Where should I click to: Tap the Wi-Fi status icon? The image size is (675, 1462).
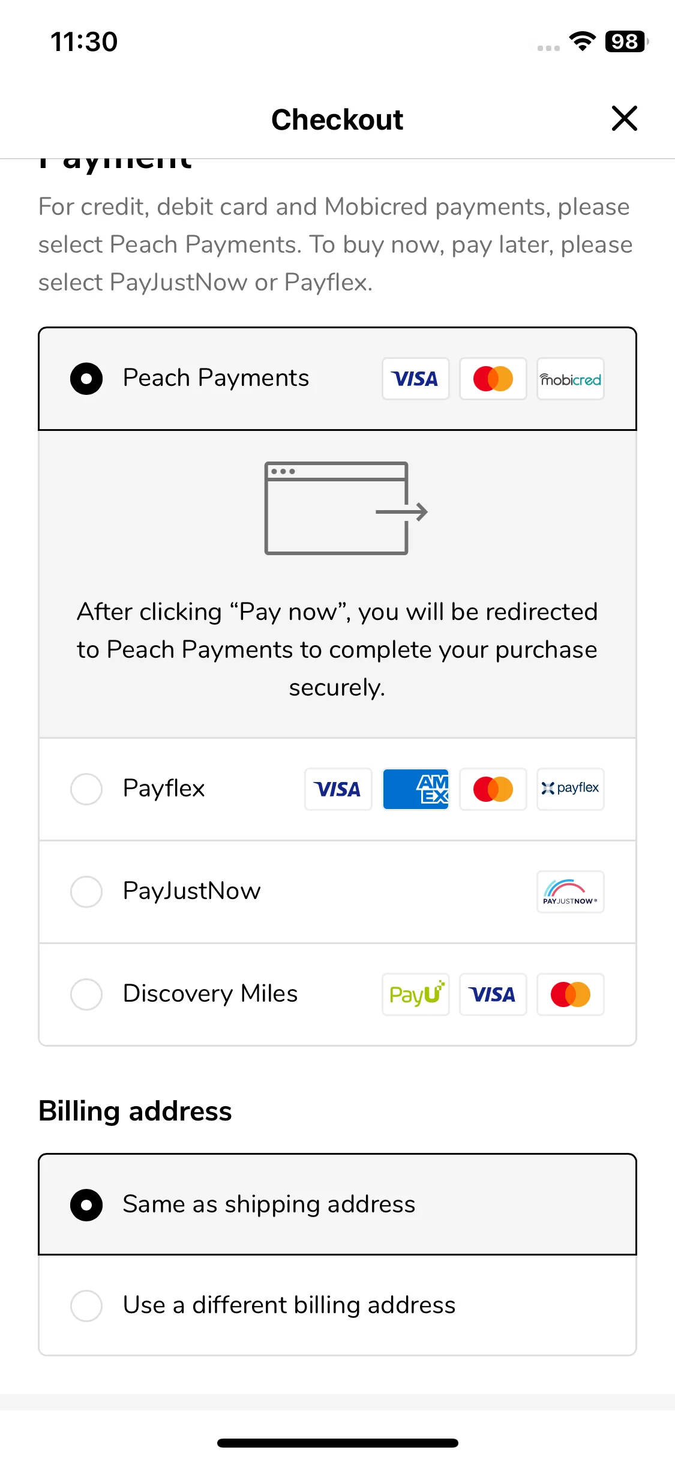click(582, 41)
